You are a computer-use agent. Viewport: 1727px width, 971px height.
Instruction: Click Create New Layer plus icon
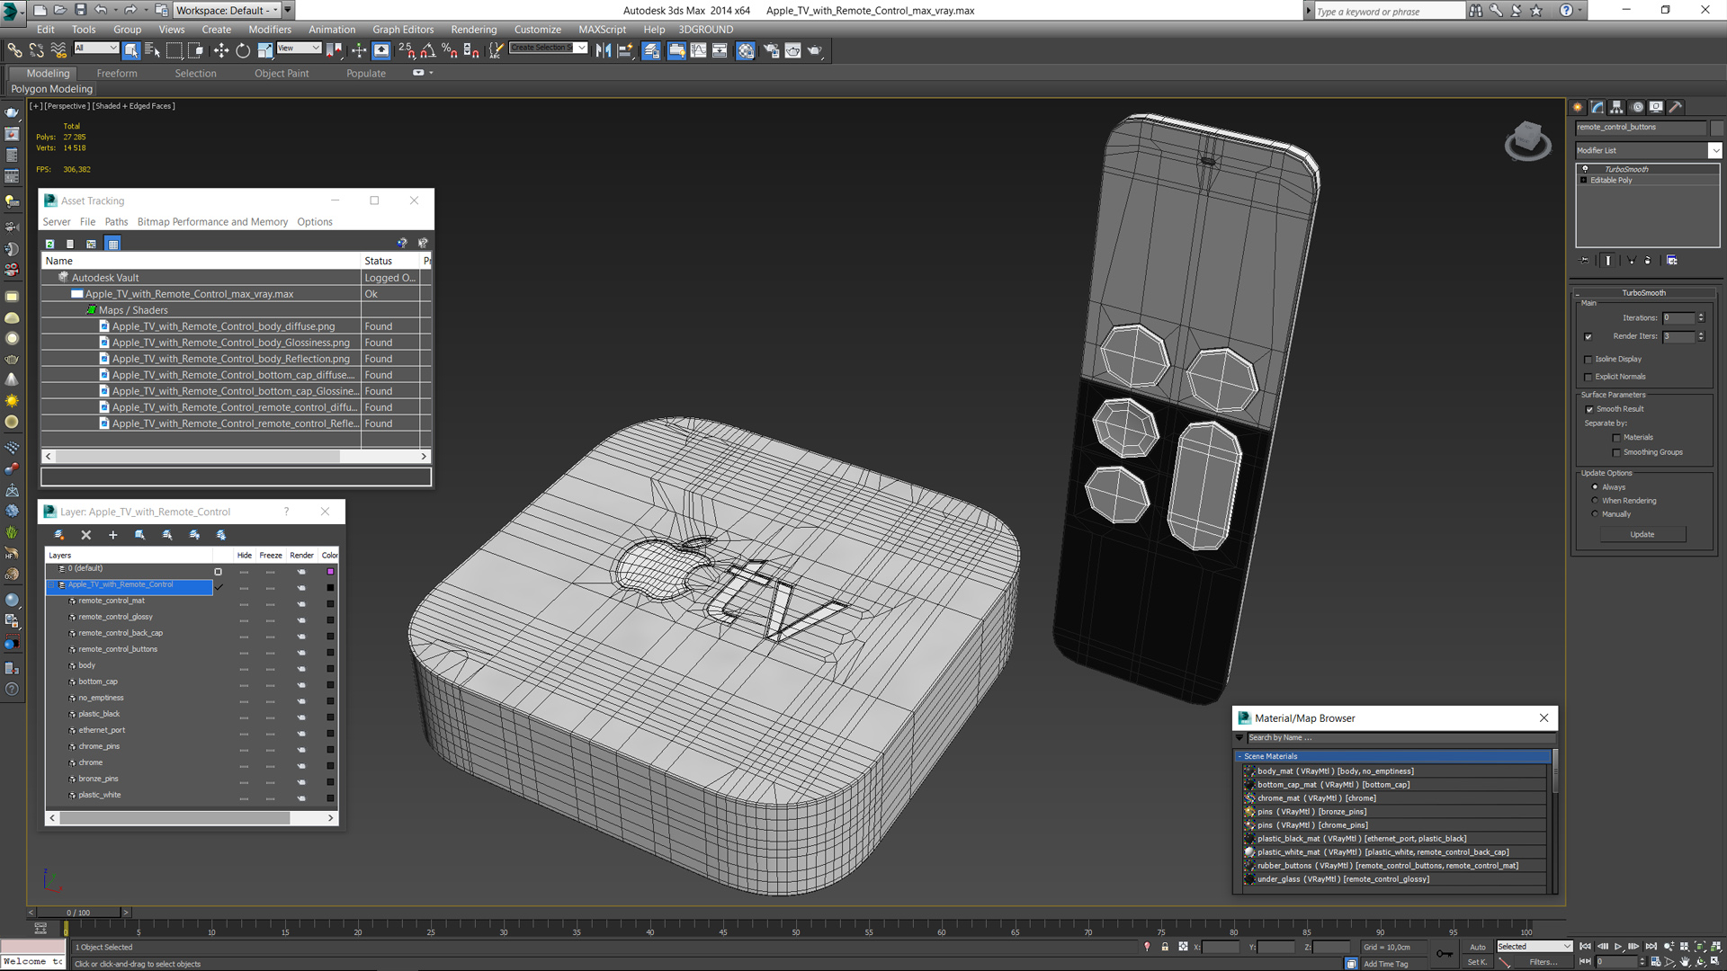(x=113, y=535)
